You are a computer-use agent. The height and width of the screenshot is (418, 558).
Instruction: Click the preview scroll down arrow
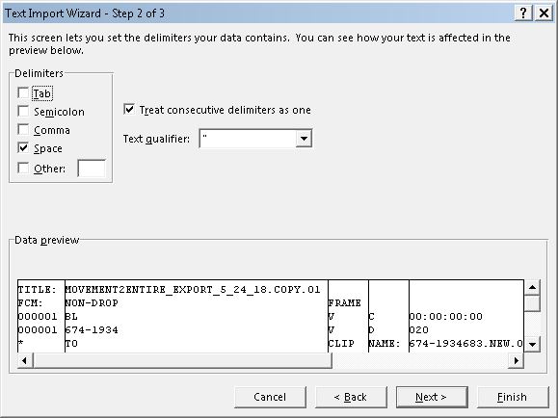pyautogui.click(x=532, y=344)
